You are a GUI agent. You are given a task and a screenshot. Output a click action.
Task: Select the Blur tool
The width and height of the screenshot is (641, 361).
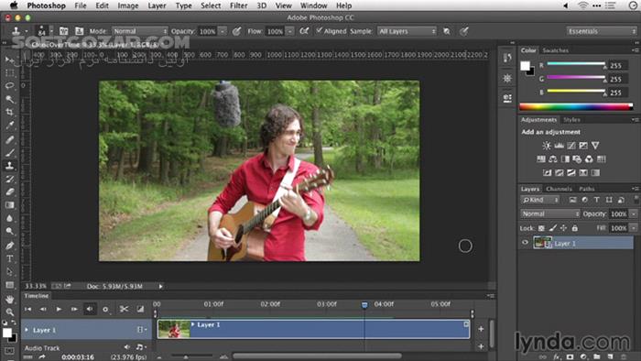pyautogui.click(x=9, y=218)
